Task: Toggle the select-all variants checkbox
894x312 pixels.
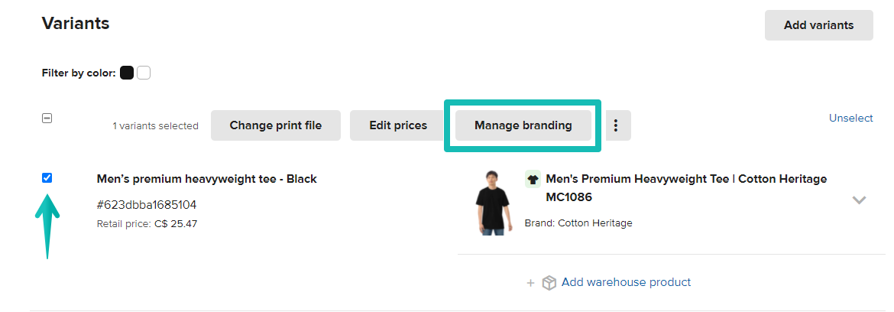Action: 47,119
